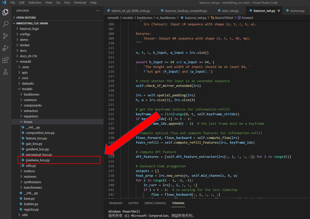Click sr_backbones in the breadcrumb
The image size is (310, 219).
point(166,18)
